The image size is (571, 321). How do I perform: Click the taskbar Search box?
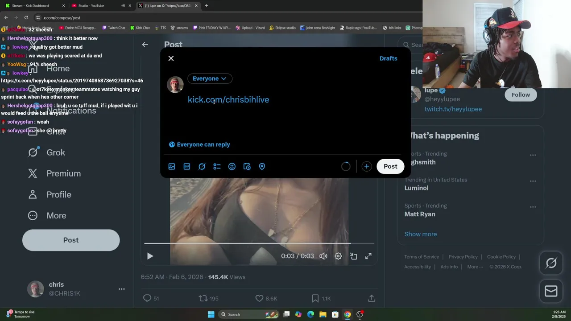click(249, 314)
